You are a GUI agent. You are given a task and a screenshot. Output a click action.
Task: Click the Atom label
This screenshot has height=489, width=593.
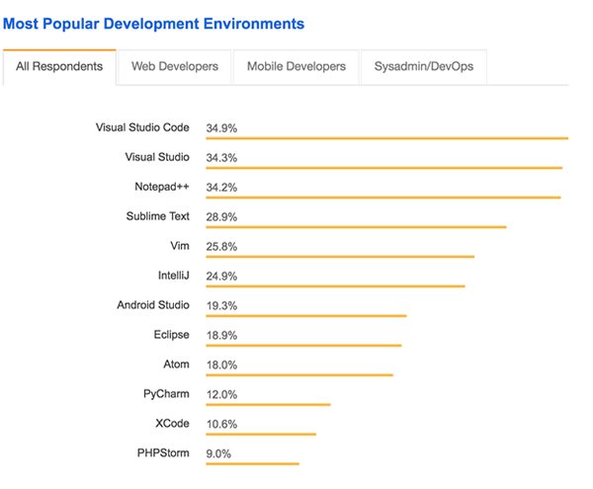pyautogui.click(x=176, y=365)
